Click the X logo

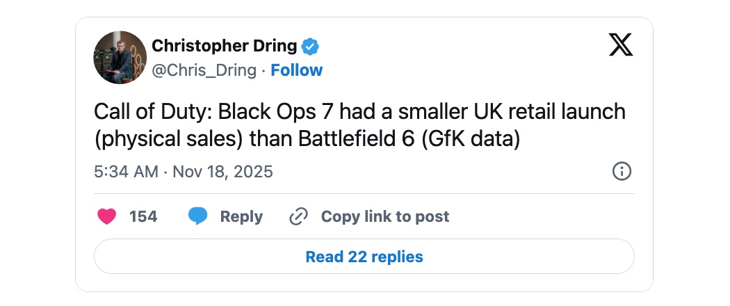click(620, 46)
